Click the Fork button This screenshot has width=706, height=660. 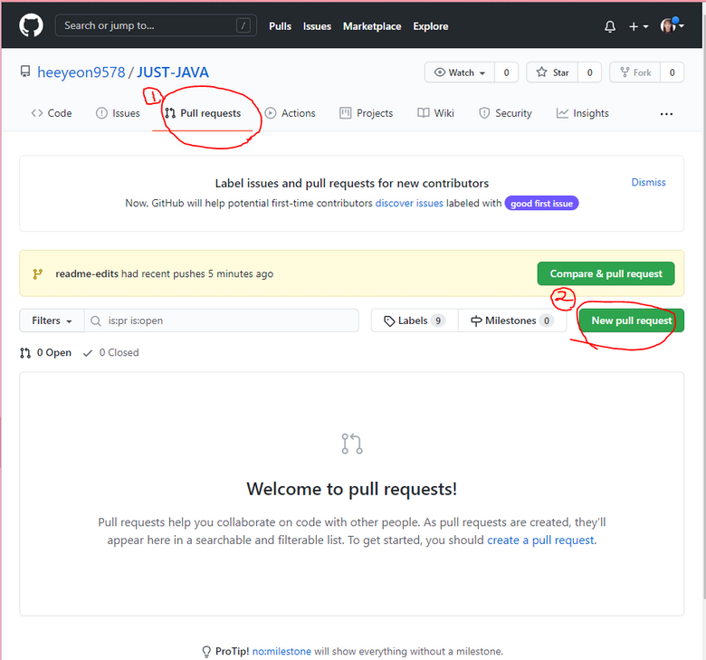tap(634, 72)
